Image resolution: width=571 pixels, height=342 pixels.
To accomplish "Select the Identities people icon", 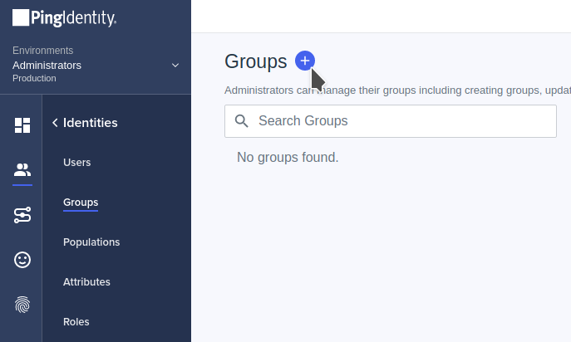I will [22, 170].
